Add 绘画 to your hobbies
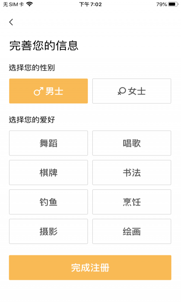 (132, 231)
